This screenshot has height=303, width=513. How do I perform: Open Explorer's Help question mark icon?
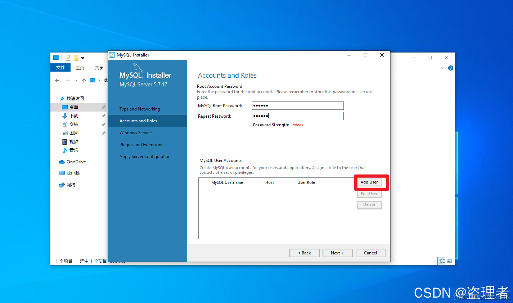450,68
